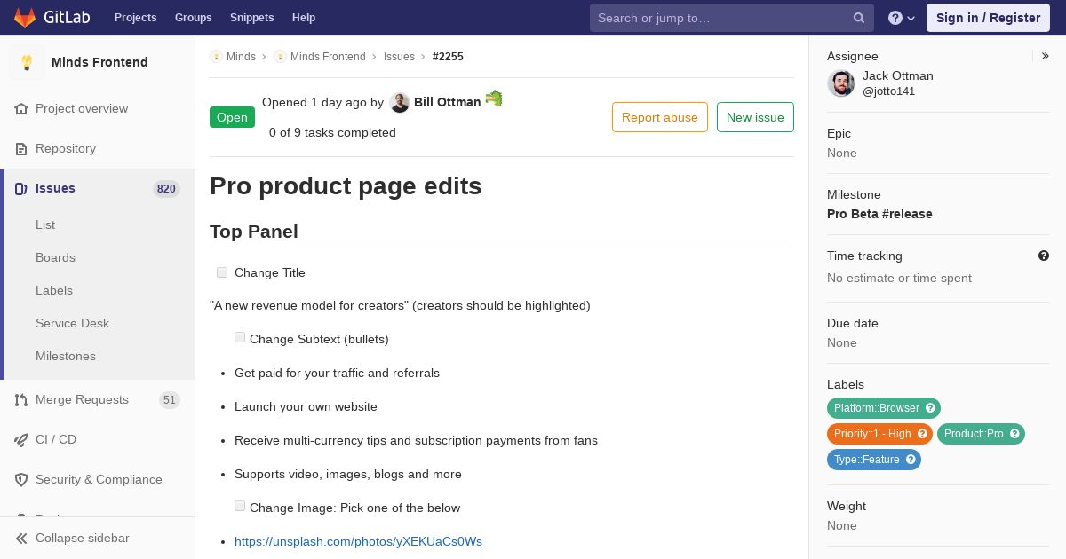The image size is (1066, 559).
Task: Open the Groups menu in navbar
Action: point(193,18)
